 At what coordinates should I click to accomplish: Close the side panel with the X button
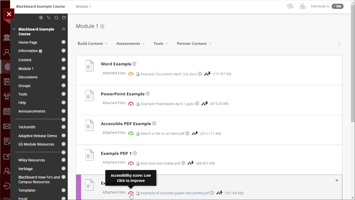coord(9,14)
